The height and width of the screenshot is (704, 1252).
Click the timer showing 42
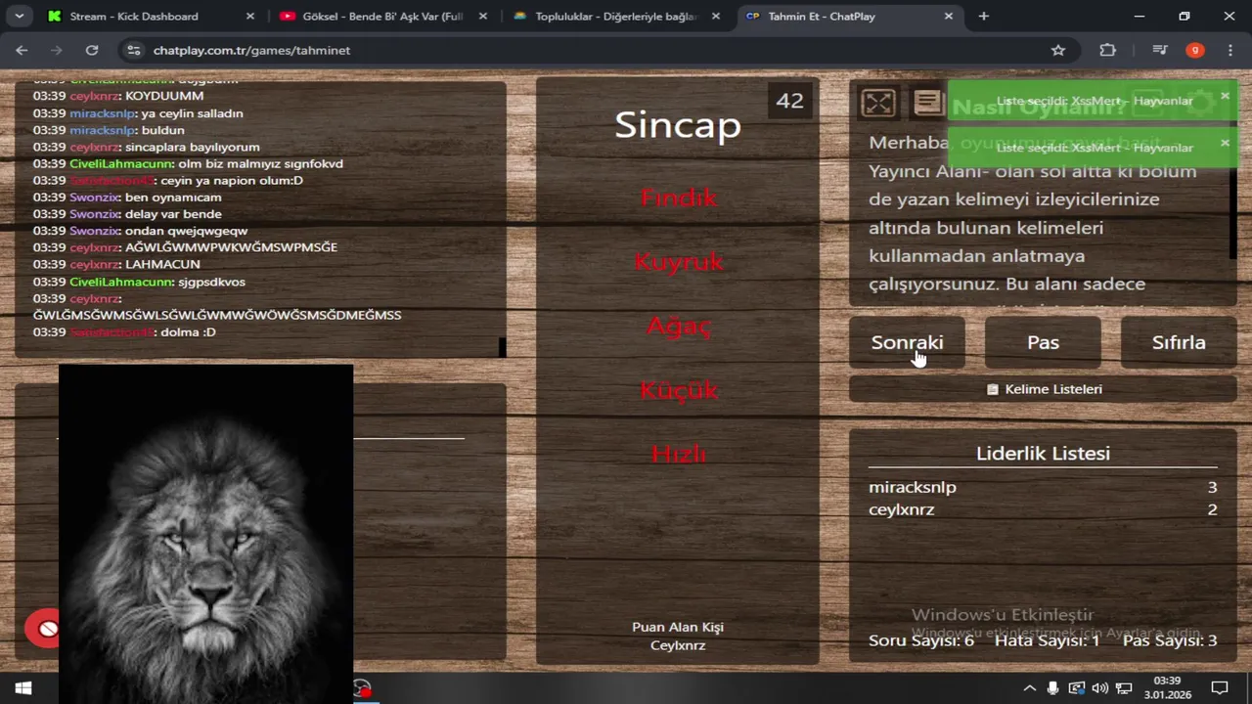[x=789, y=100]
